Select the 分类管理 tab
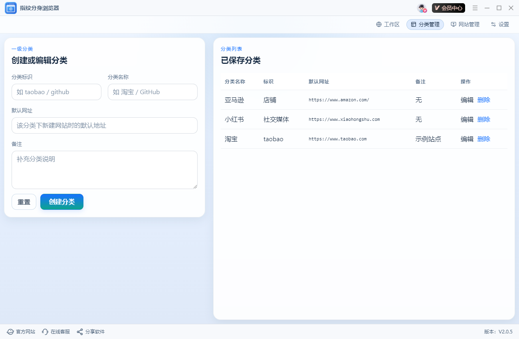 [x=425, y=24]
